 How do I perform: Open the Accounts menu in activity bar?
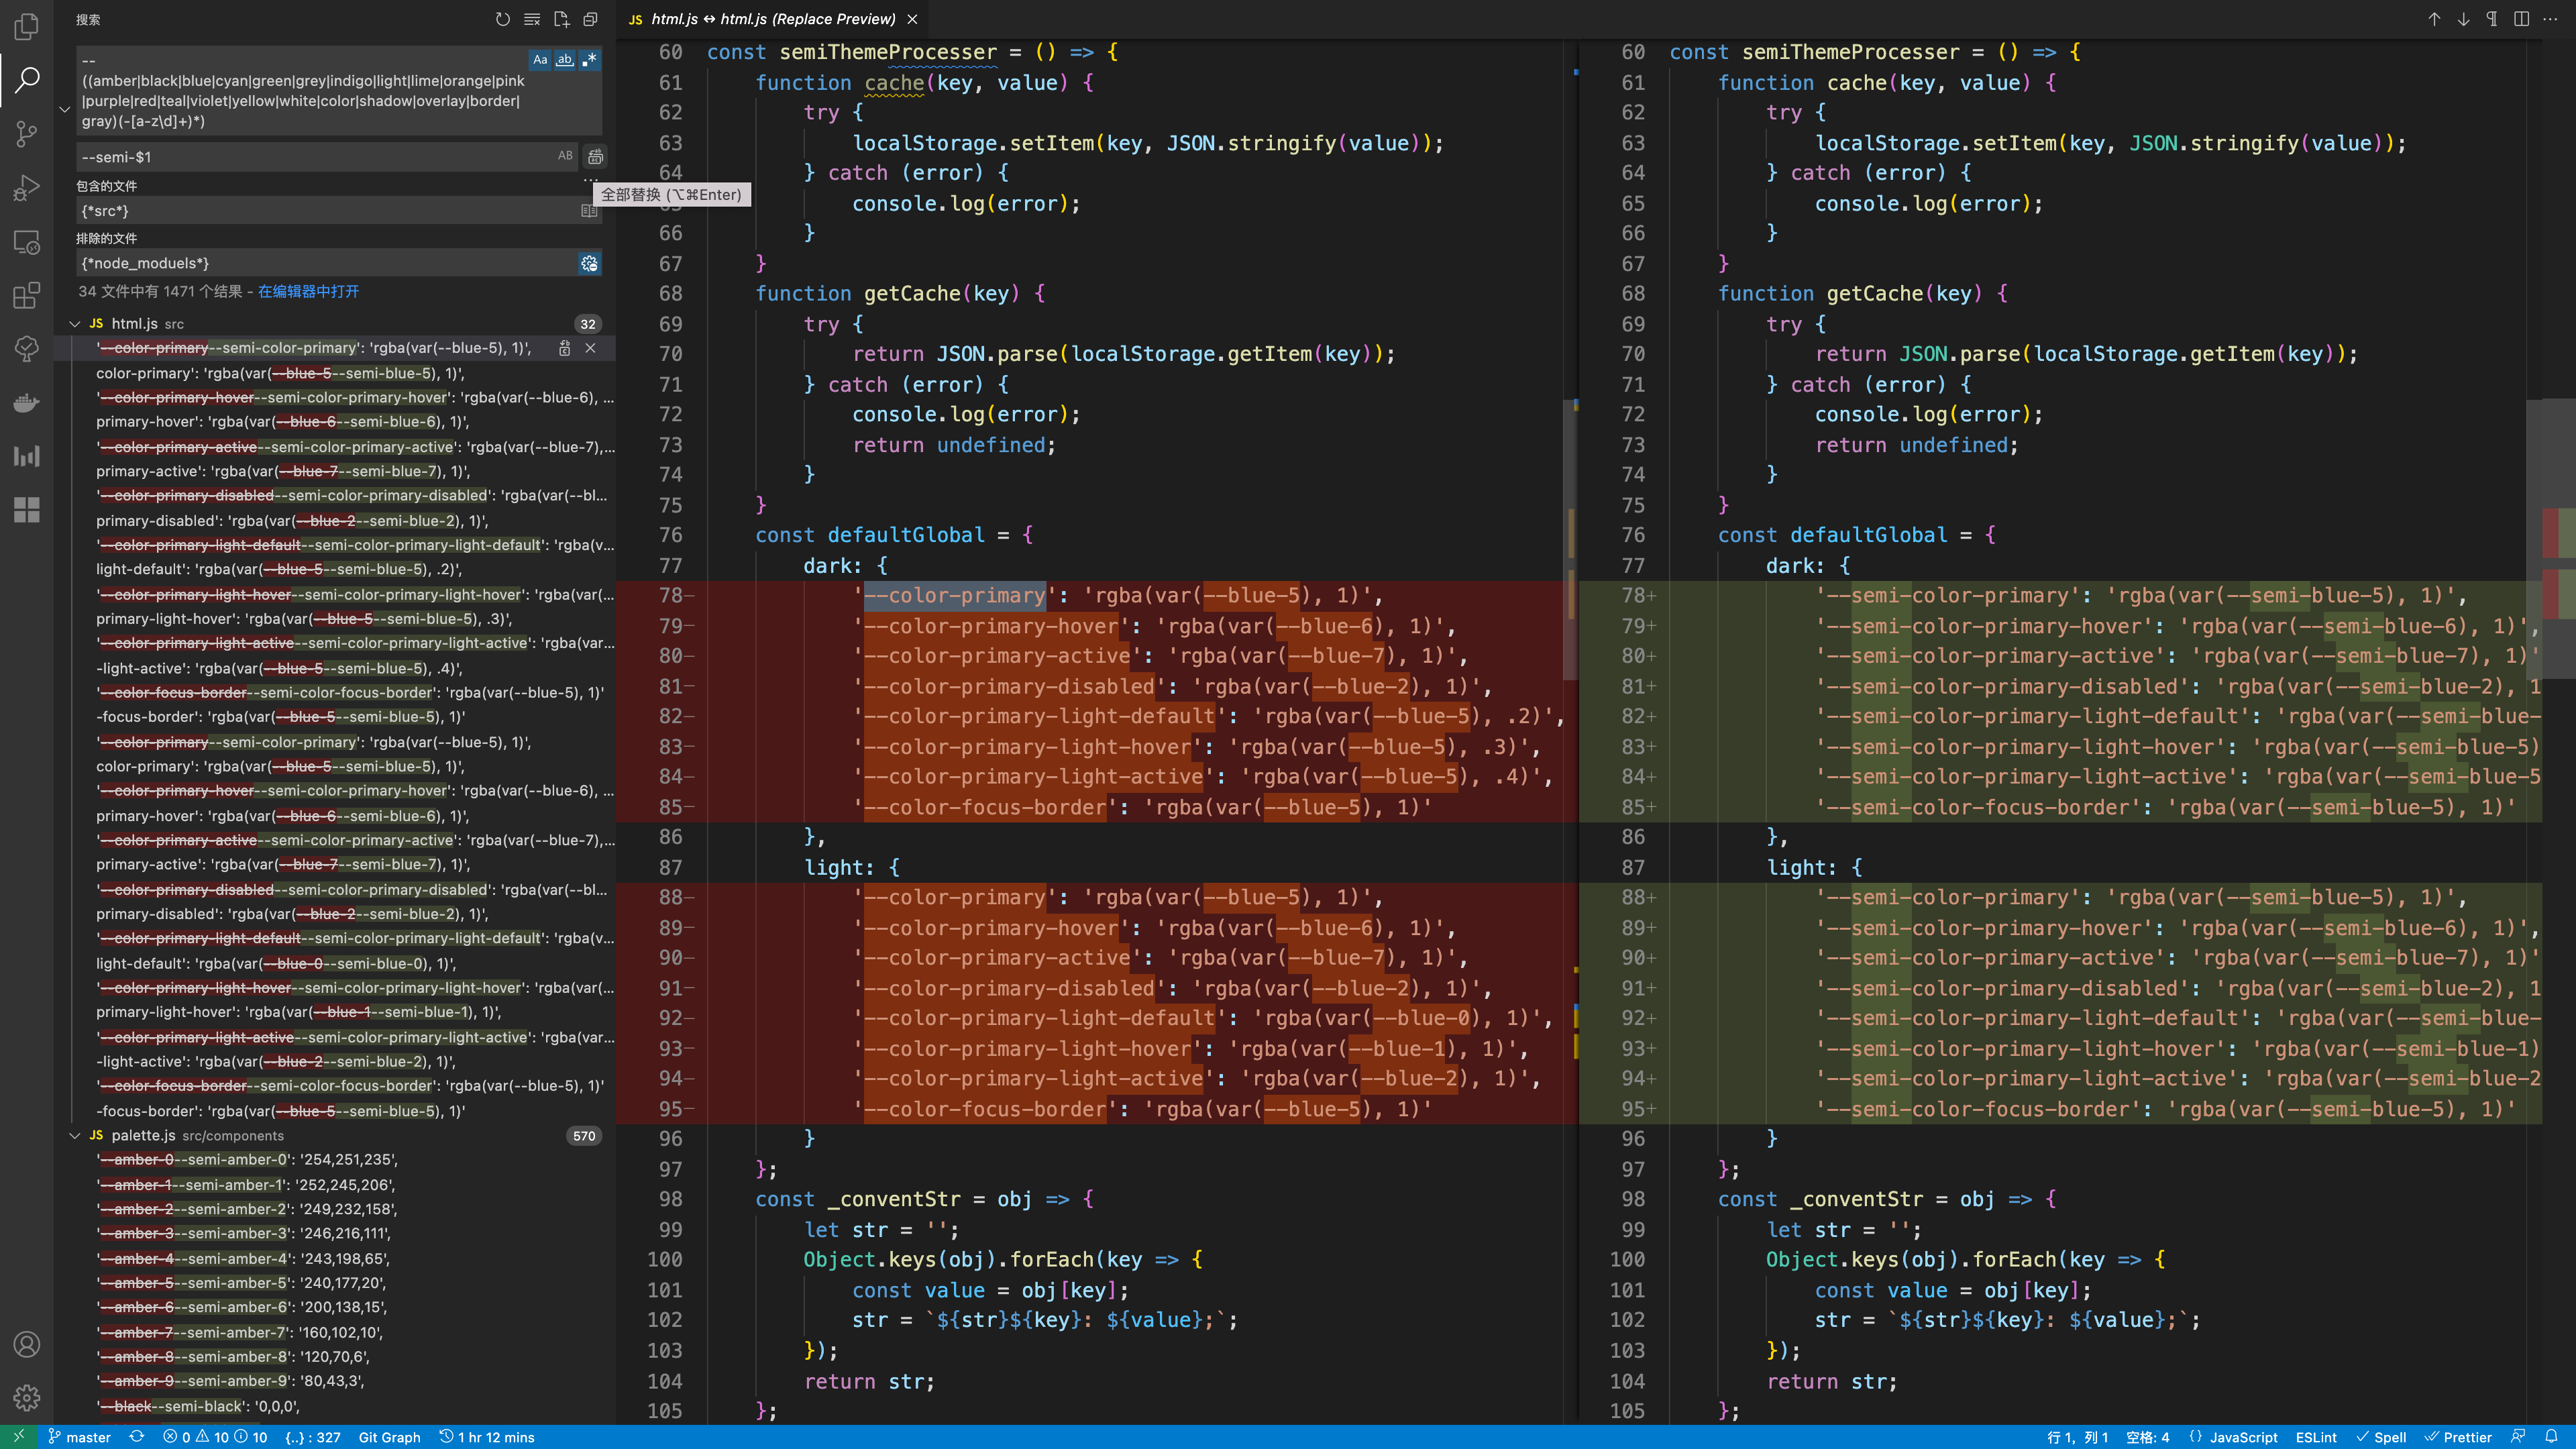[27, 1344]
